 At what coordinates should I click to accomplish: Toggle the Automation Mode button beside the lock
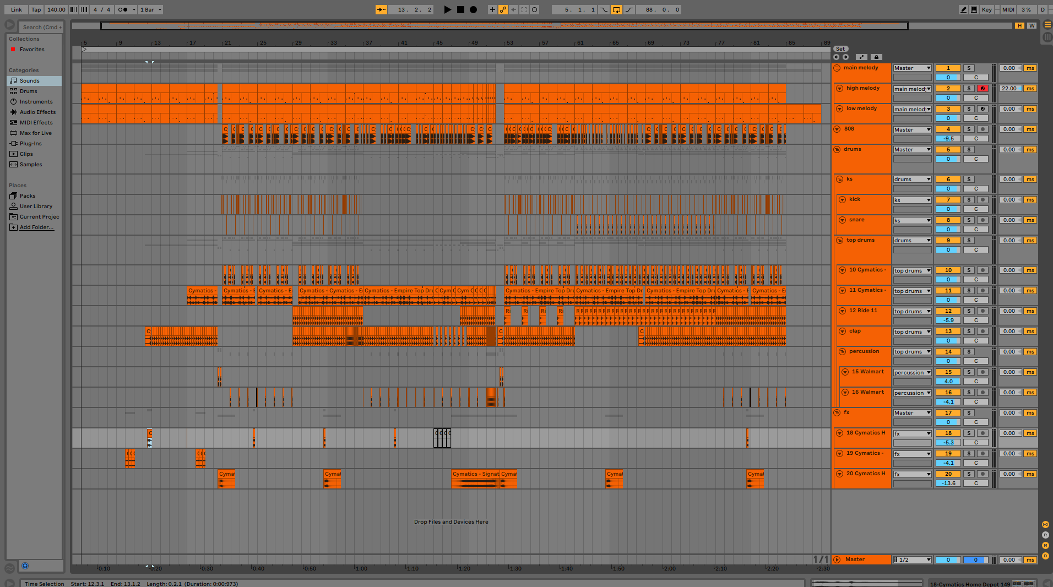(861, 57)
